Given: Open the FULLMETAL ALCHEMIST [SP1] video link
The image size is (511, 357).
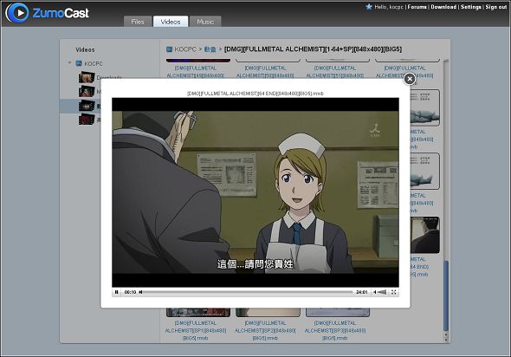Looking at the screenshot, I should 196,330.
